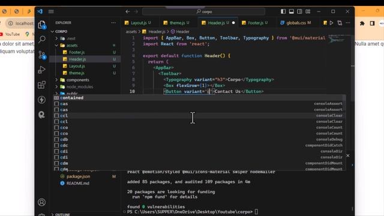This screenshot has height=216, width=384.
Task: Switch to the globals.css tab
Action: 296,23
